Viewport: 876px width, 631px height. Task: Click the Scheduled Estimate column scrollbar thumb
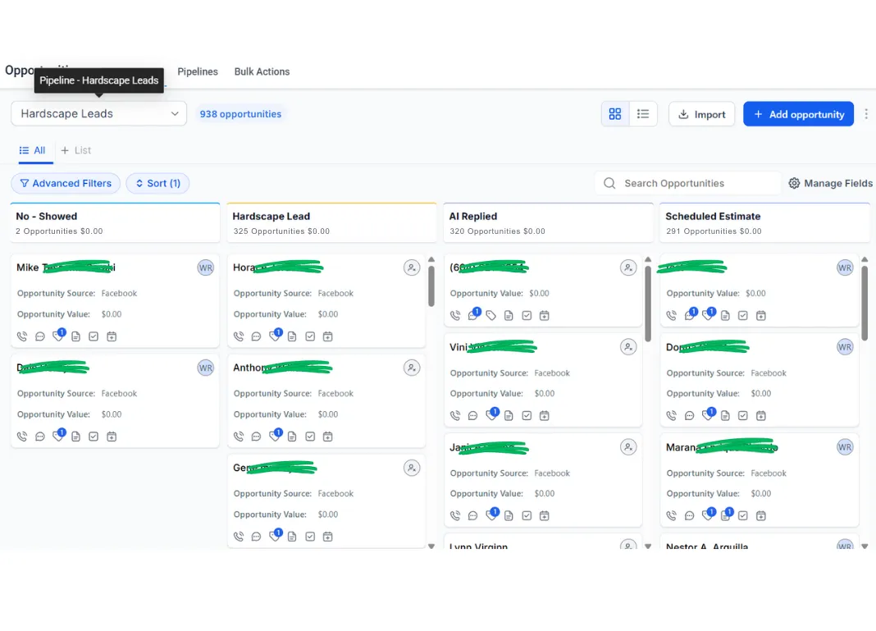865,304
